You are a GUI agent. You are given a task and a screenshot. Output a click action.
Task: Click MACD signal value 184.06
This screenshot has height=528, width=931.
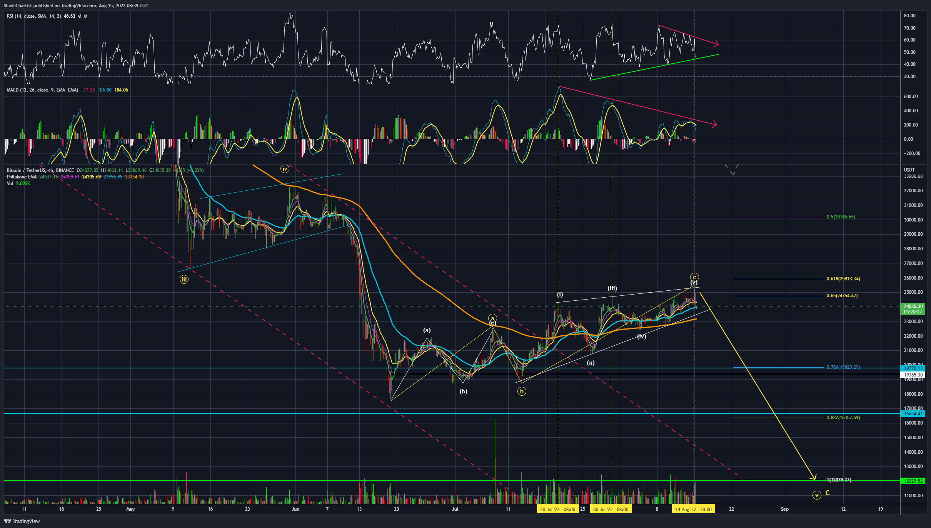[x=121, y=90]
